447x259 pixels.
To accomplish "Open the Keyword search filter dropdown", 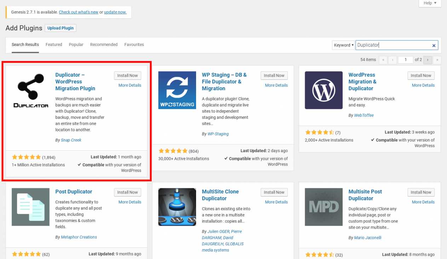I will click(x=343, y=45).
